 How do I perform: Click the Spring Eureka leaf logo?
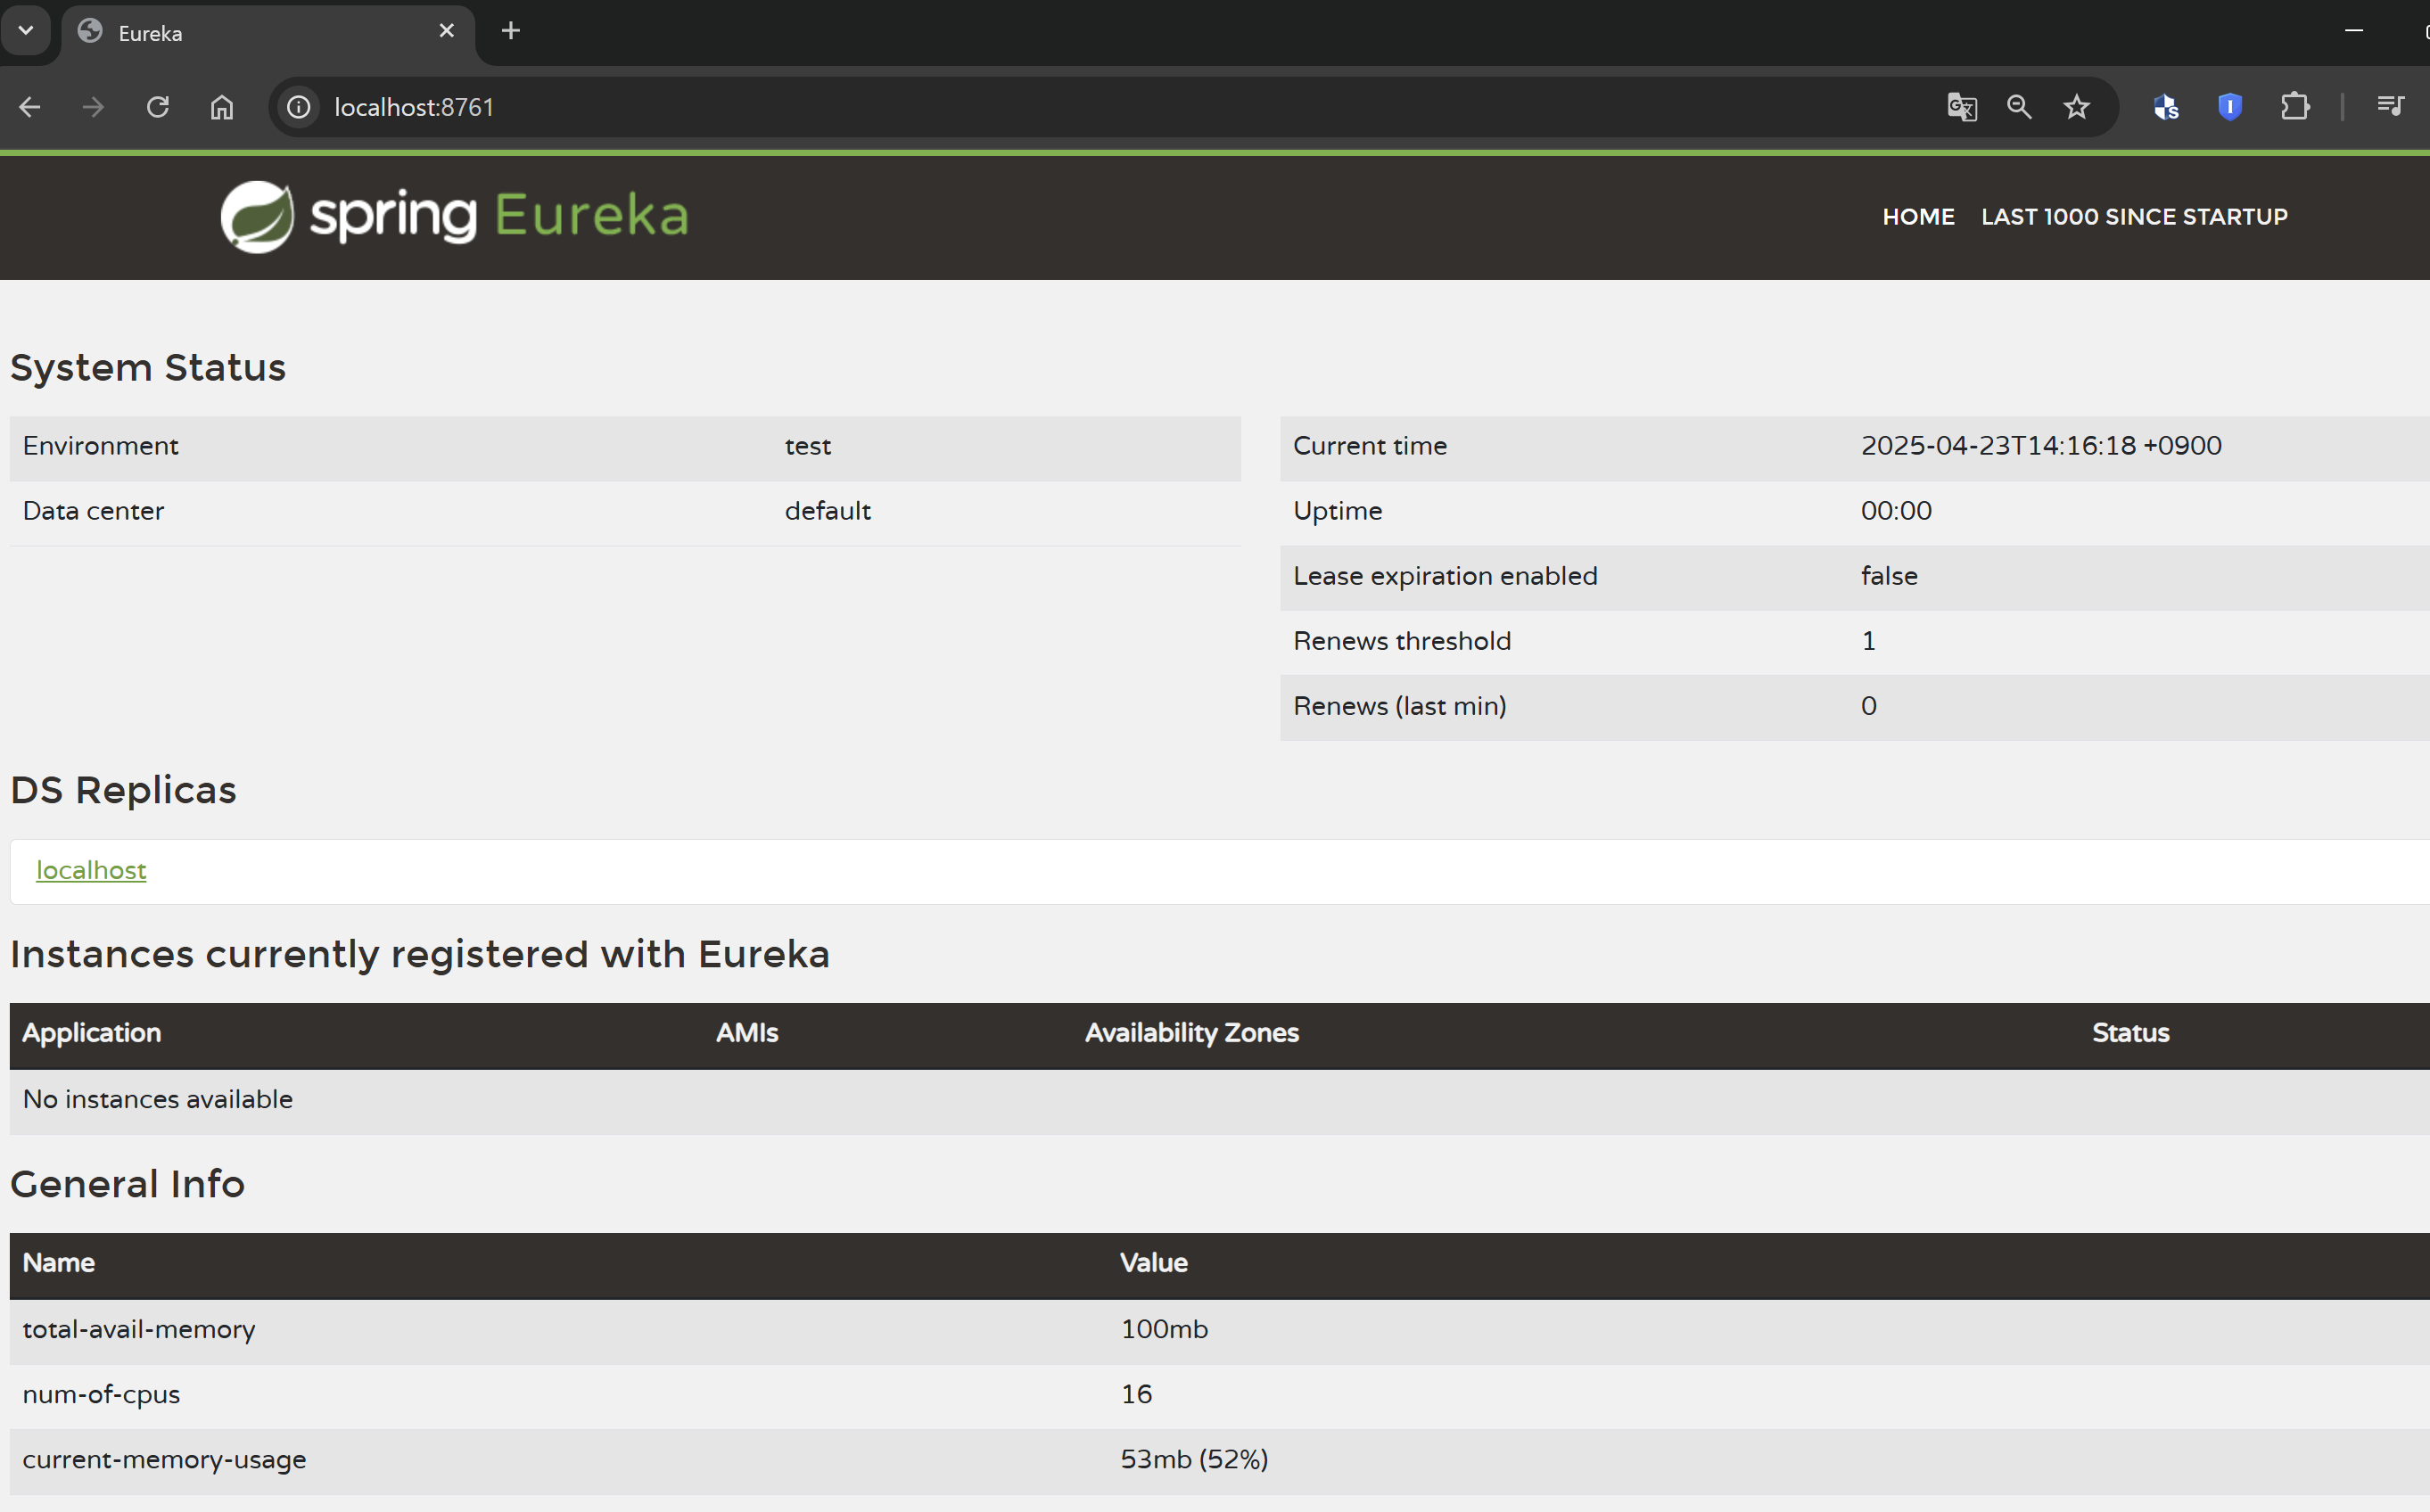click(x=257, y=216)
